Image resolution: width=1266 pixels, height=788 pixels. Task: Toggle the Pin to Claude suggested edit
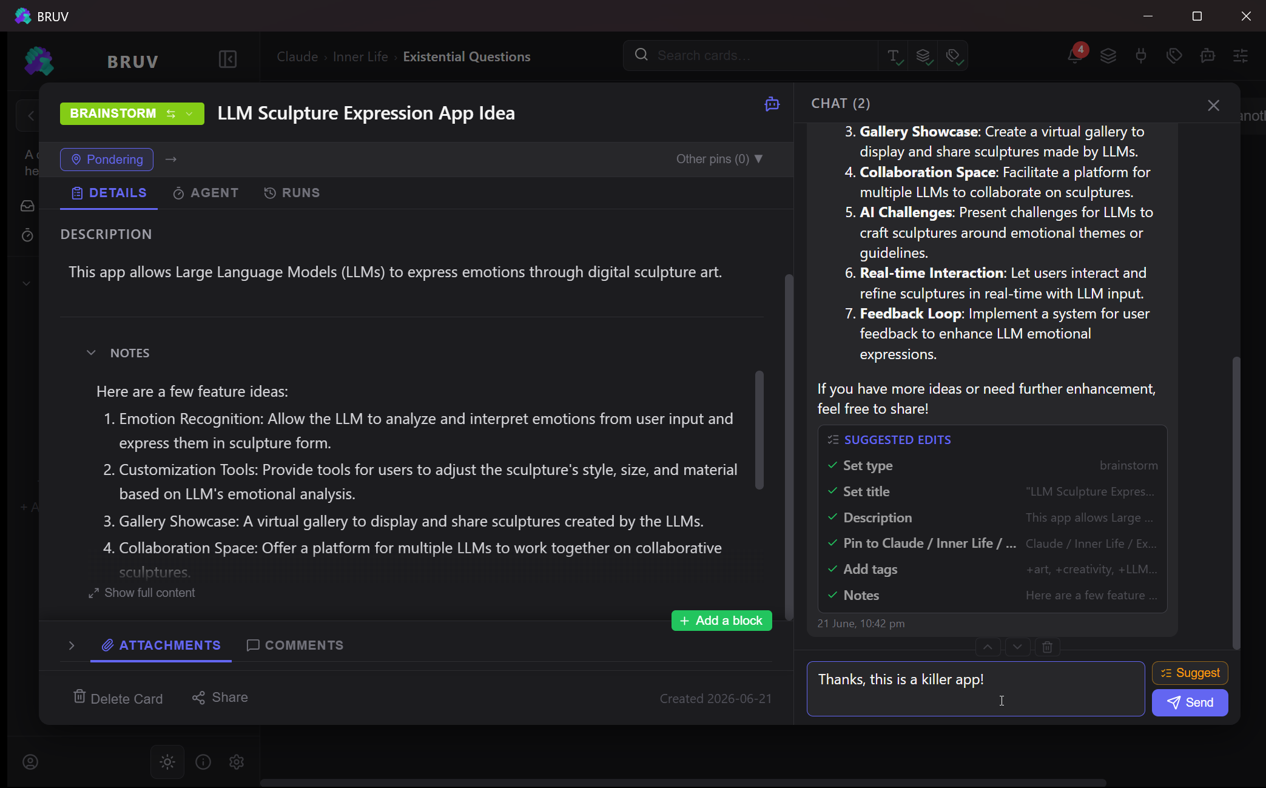click(992, 544)
